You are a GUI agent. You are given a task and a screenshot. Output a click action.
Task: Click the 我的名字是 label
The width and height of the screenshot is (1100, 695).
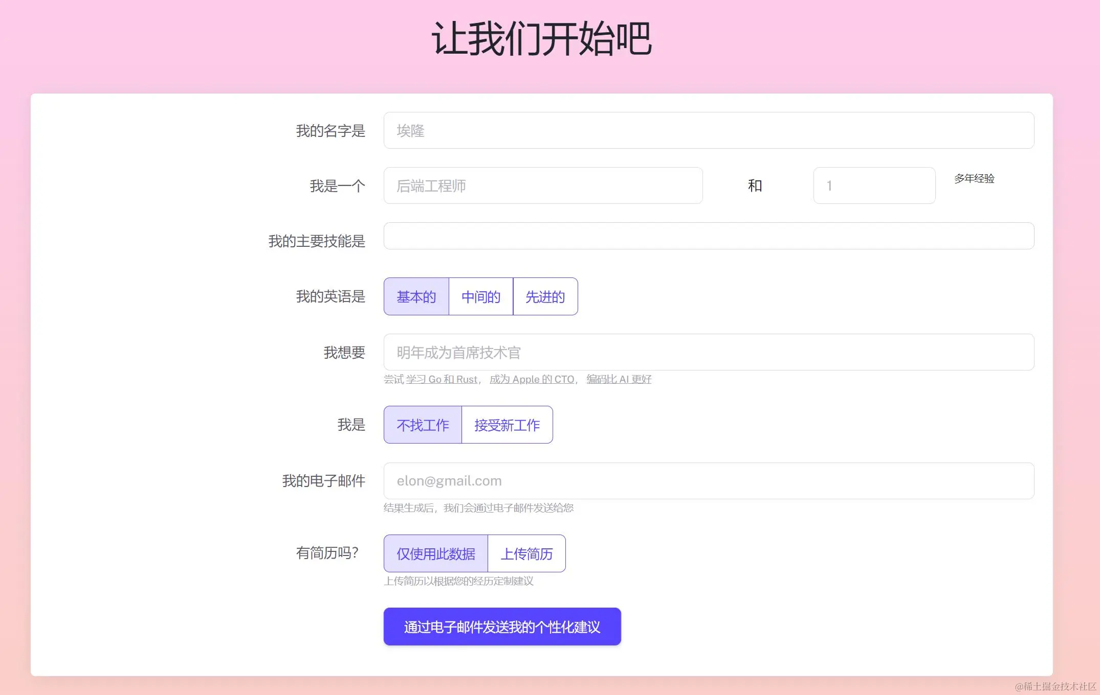331,131
